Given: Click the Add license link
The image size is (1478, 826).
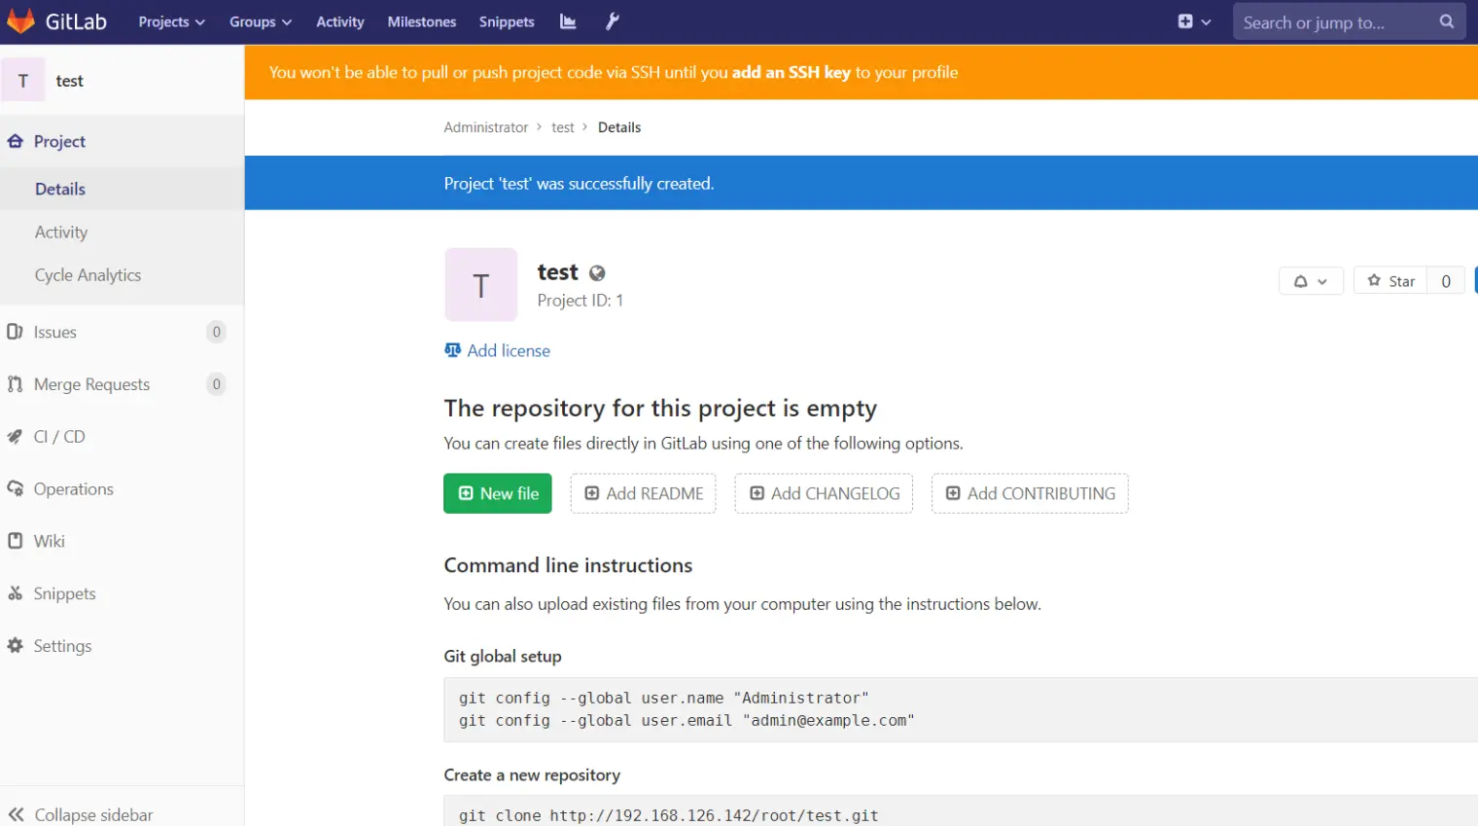Looking at the screenshot, I should point(508,350).
